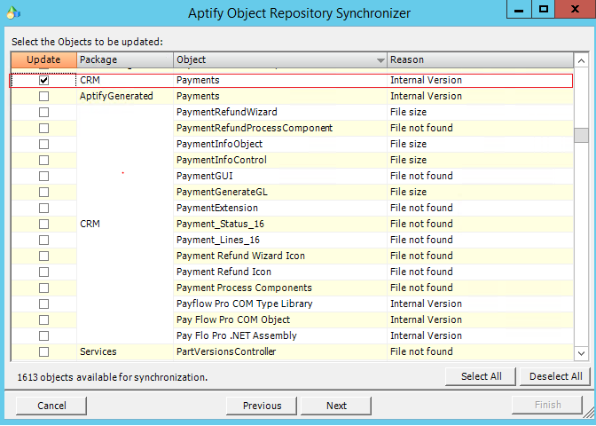Click the Deselect All button
This screenshot has height=426, width=596.
555,376
